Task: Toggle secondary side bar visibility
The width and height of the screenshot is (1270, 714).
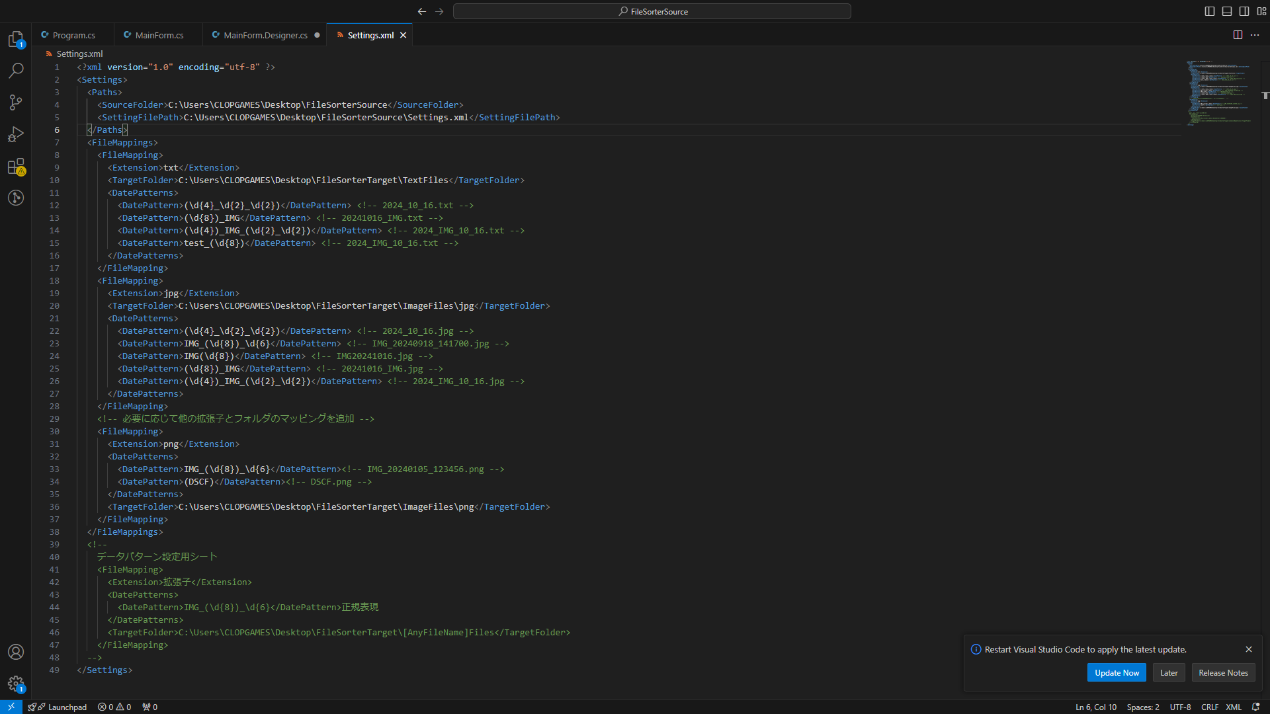Action: (1244, 11)
